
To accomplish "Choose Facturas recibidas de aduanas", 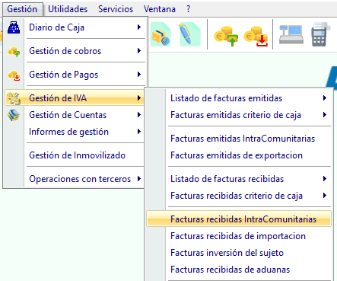I will [239, 270].
